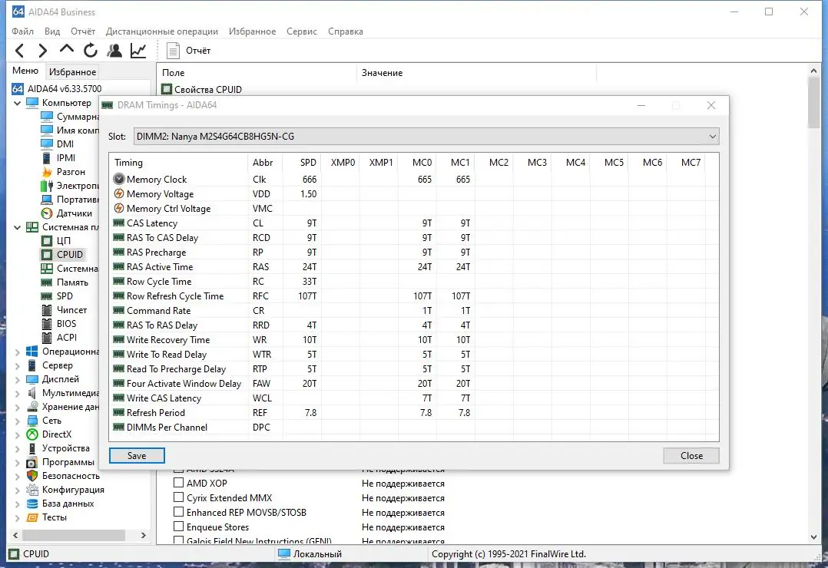Click sidebar horizontal scrollbar thumb

75,535
